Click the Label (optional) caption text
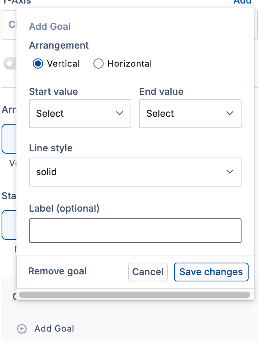Viewport: 265px width, 341px height. pos(64,209)
